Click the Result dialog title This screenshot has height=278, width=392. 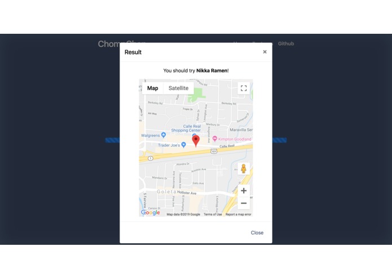click(x=133, y=52)
